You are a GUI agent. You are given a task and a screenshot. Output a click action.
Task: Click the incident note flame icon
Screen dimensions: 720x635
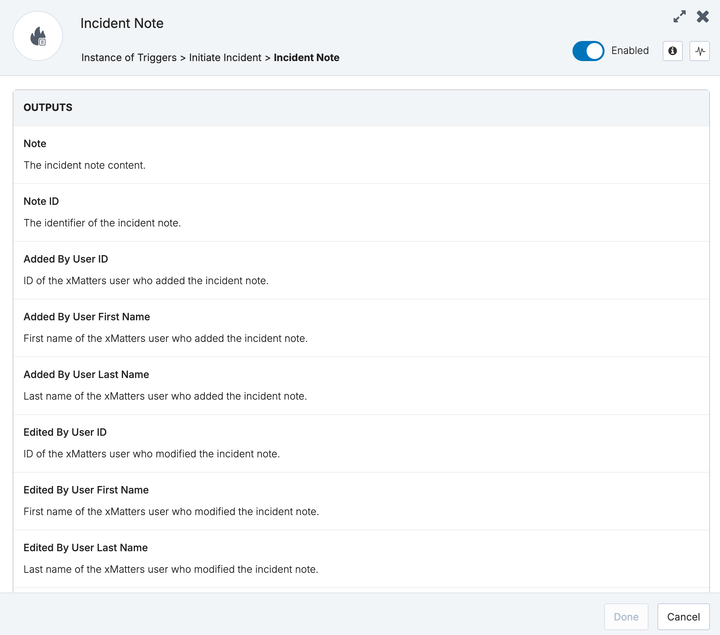click(x=38, y=36)
